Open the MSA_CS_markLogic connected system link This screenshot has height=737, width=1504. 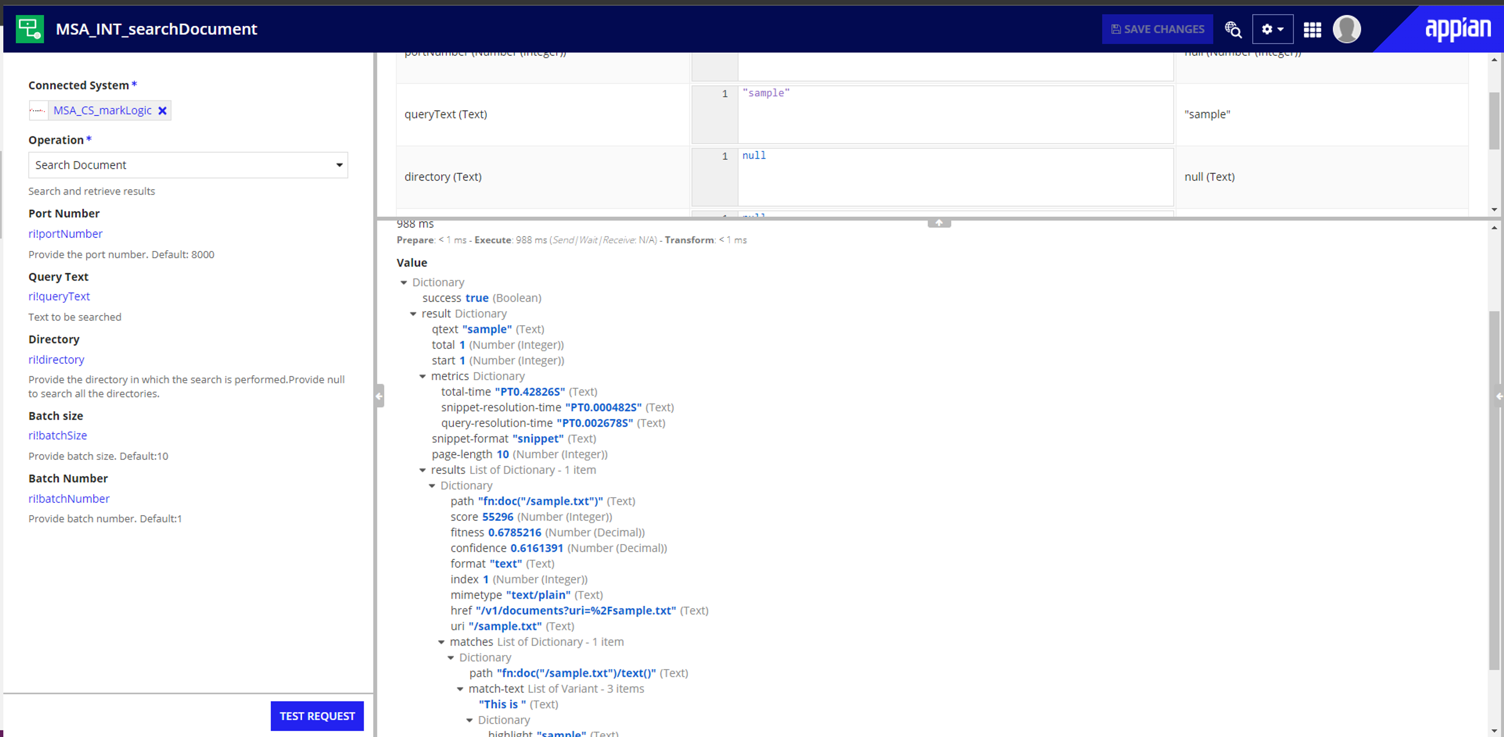[x=102, y=110]
